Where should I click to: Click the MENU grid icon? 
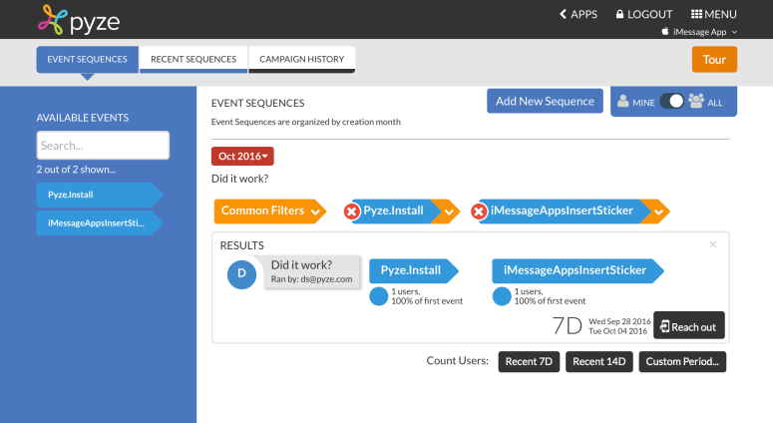(697, 14)
